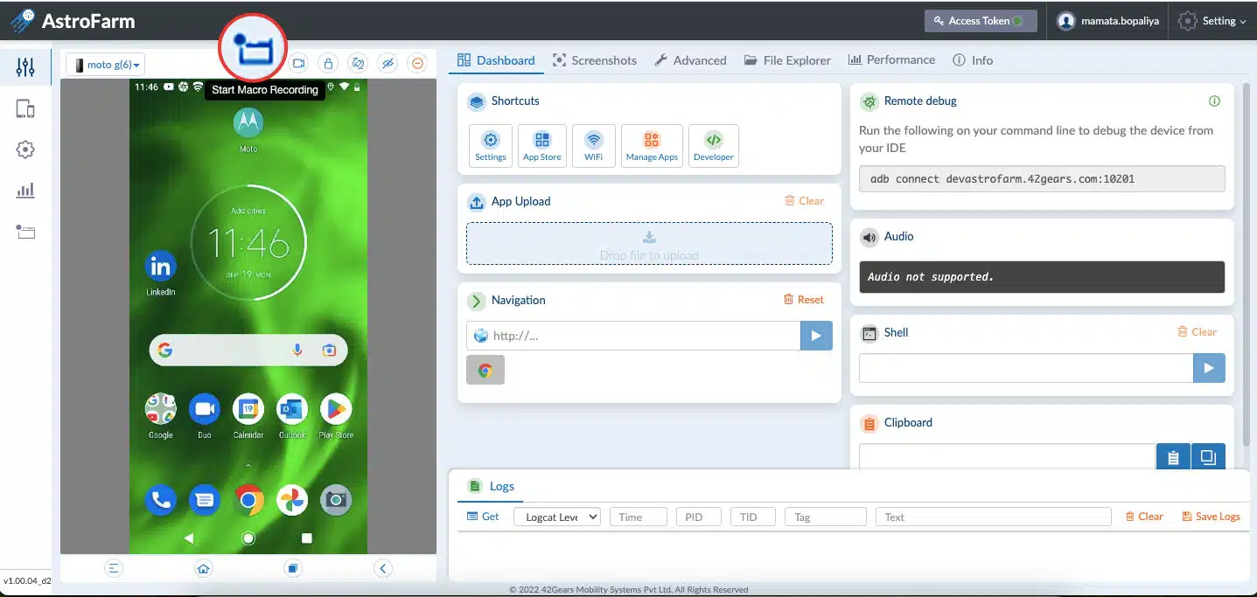Click the Drop file to upload area
Viewport: 1257px width, 597px height.
[x=649, y=243]
